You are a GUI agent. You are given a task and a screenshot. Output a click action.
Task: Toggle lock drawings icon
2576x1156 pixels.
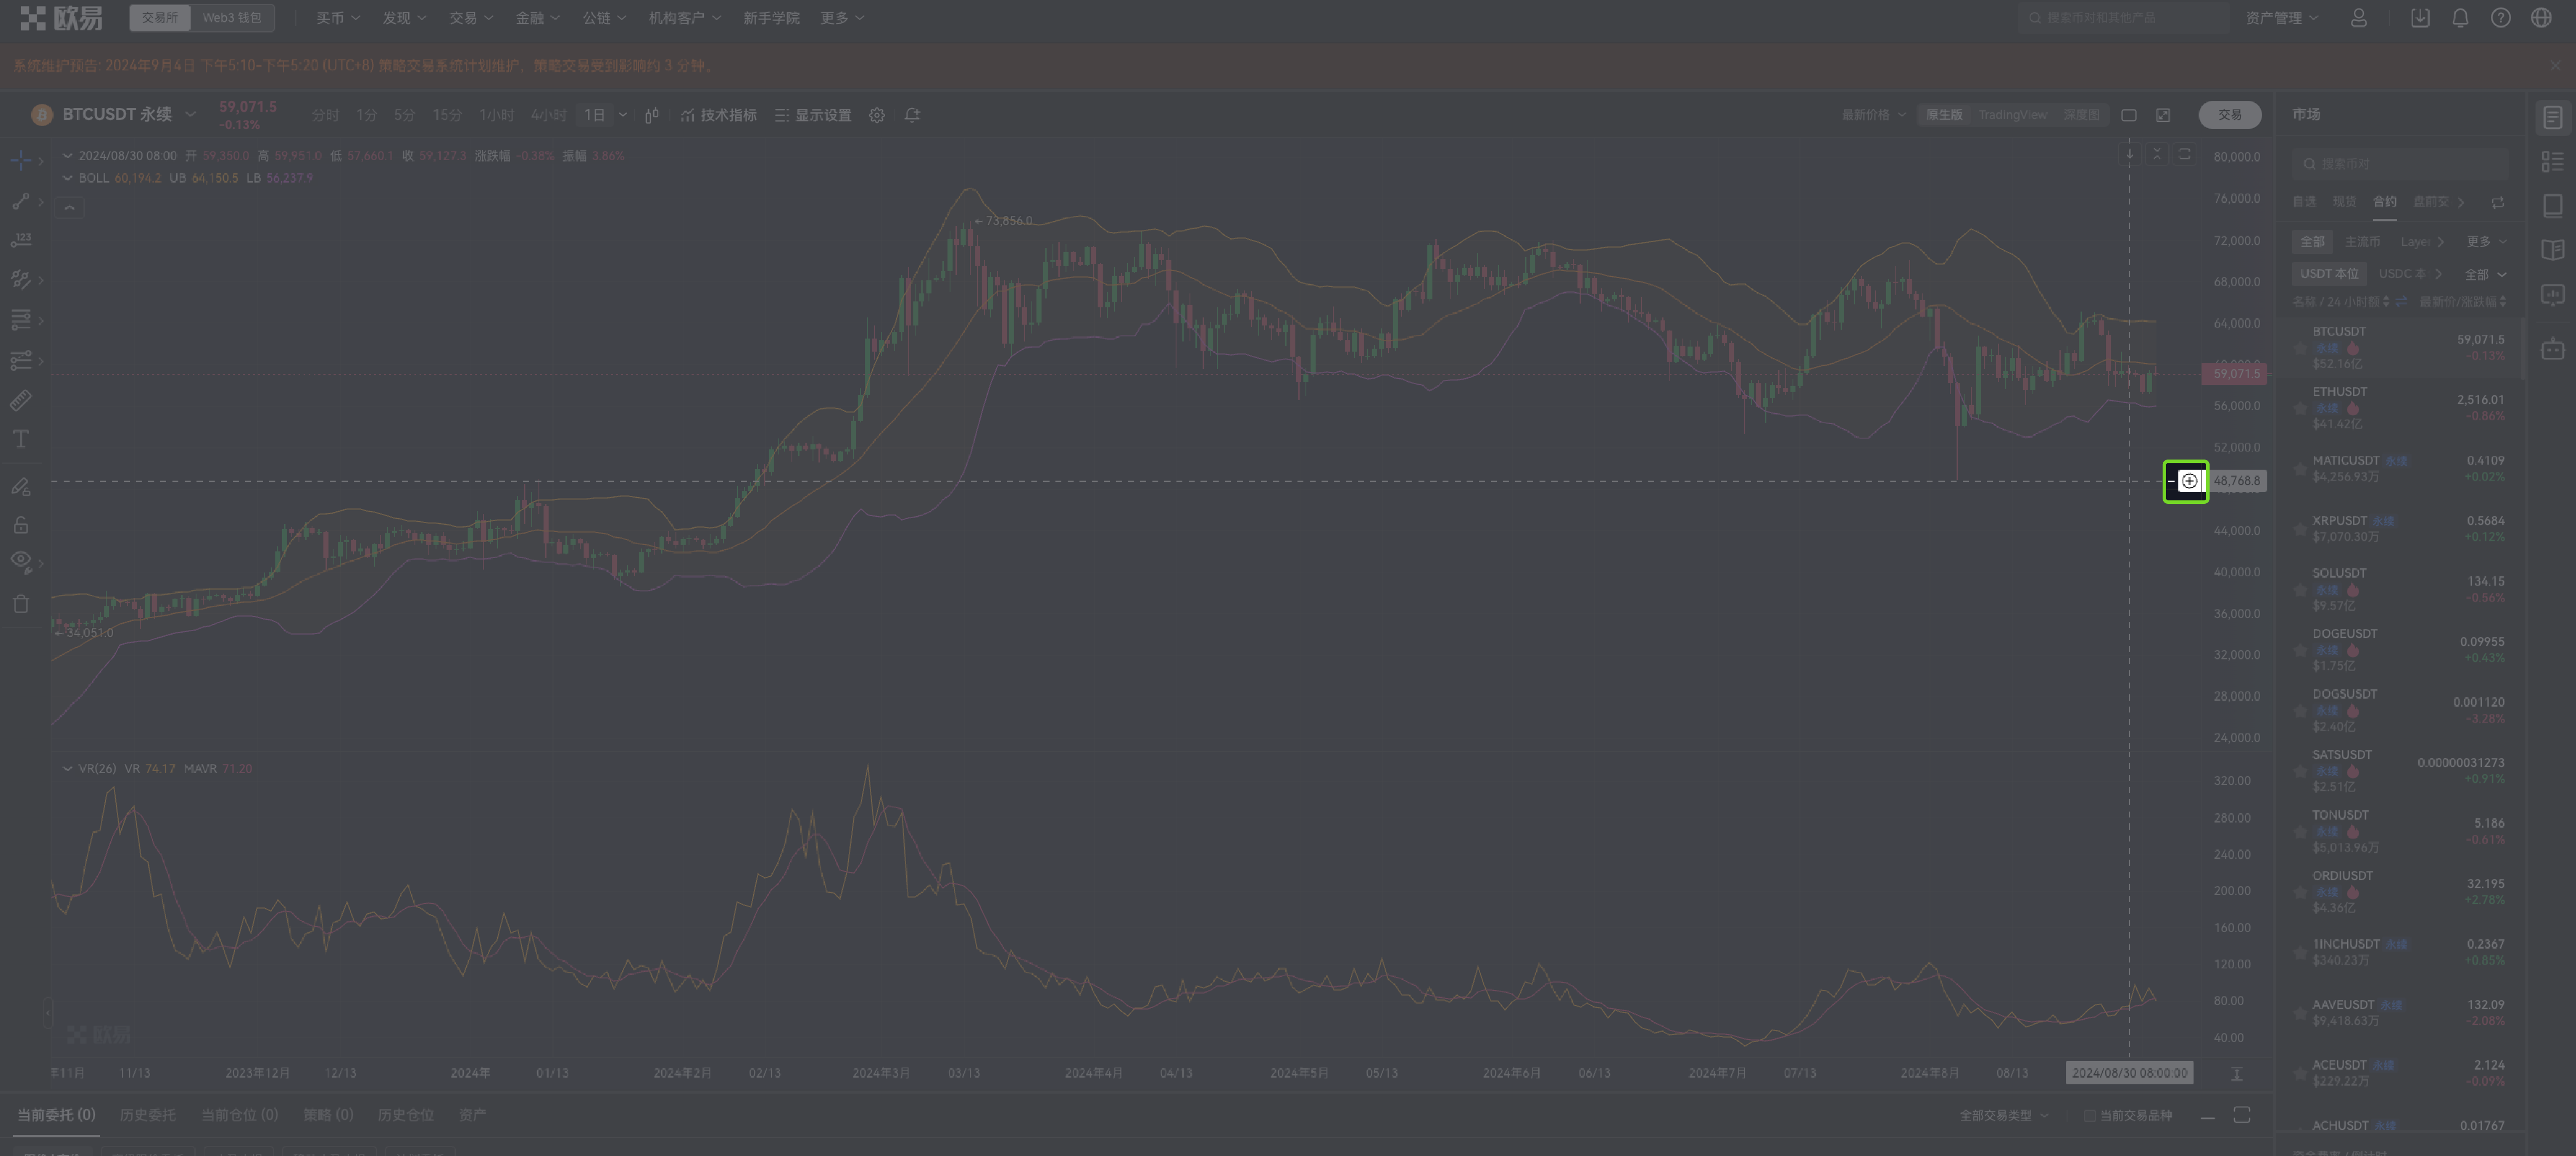tap(21, 525)
